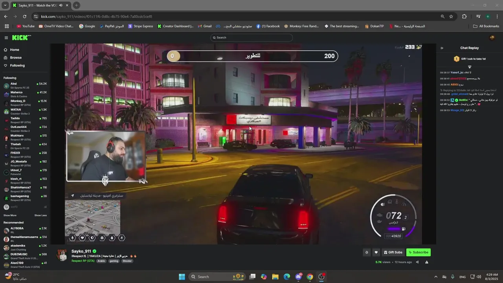This screenshot has height=283, width=503.
Task: Open the browser Extensions puzzle icon
Action: tap(464, 17)
